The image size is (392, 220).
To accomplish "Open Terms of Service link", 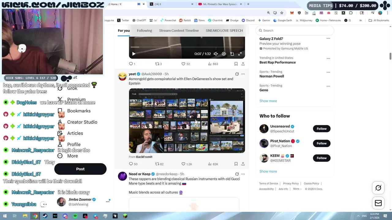I will coord(269,184).
